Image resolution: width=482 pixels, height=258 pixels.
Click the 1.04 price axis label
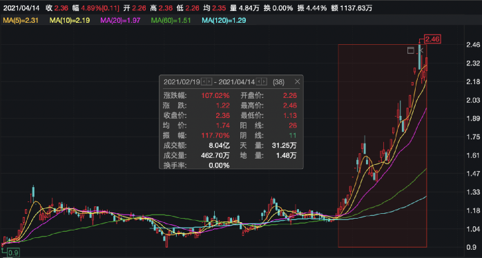click(x=474, y=229)
